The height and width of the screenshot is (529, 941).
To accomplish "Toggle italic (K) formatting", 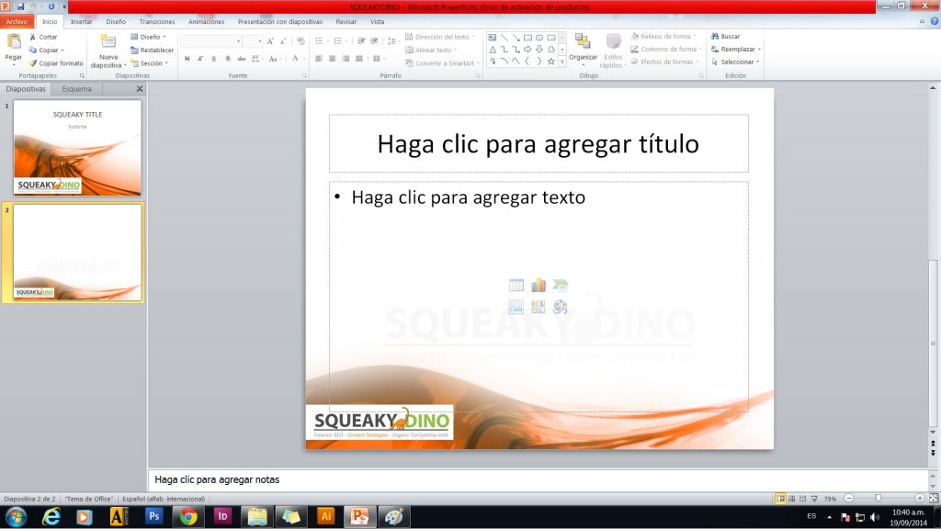I will click(200, 59).
